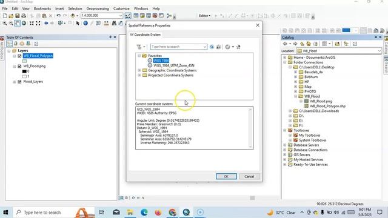Click the white 1 value swatch

click(x=24, y=76)
